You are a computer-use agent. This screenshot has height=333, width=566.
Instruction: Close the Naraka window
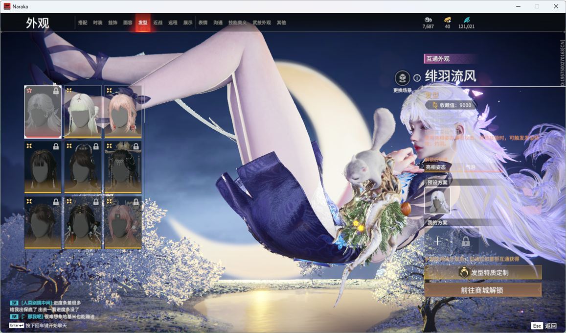pyautogui.click(x=556, y=6)
